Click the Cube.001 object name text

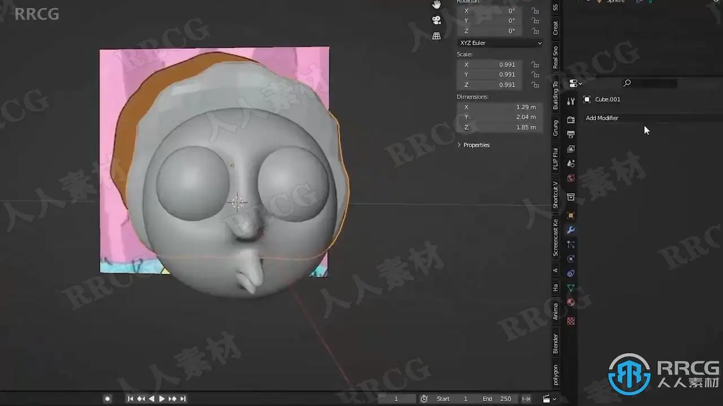(608, 99)
